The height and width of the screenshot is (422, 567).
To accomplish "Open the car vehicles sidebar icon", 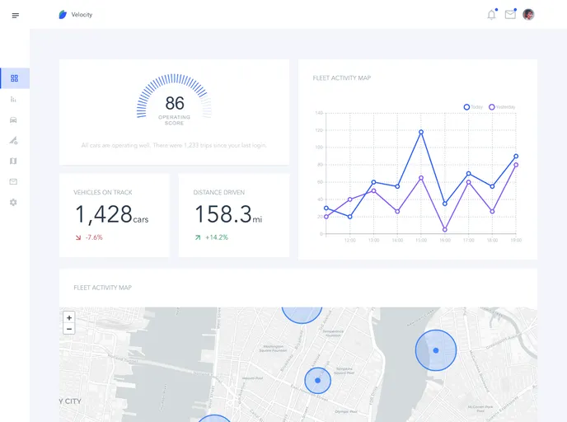I will click(x=13, y=120).
